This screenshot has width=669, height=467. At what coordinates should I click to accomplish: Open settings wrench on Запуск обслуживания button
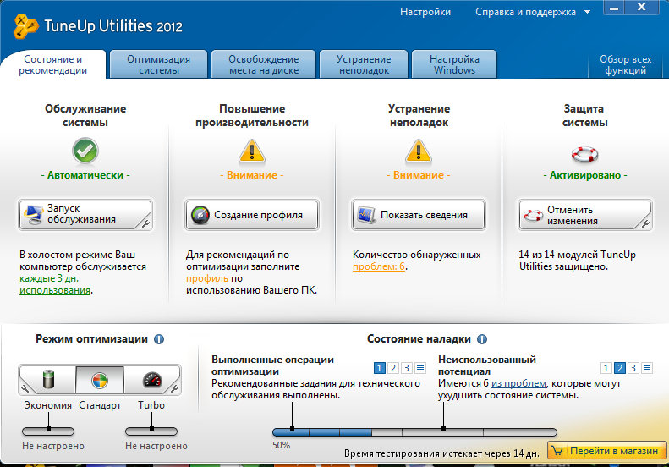click(x=145, y=223)
